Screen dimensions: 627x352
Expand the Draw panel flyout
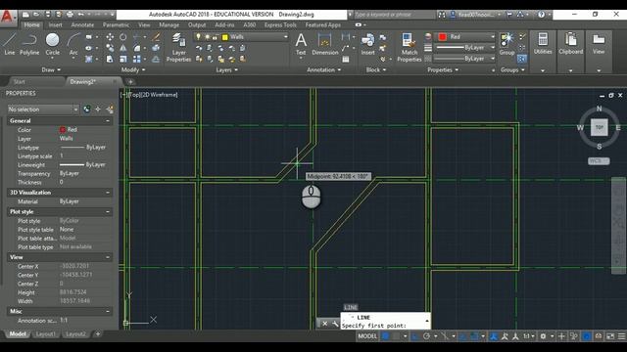click(51, 69)
